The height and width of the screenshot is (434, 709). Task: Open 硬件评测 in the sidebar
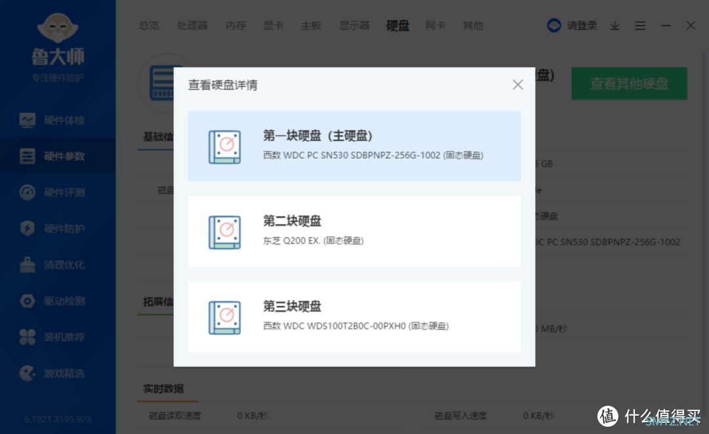tap(58, 192)
